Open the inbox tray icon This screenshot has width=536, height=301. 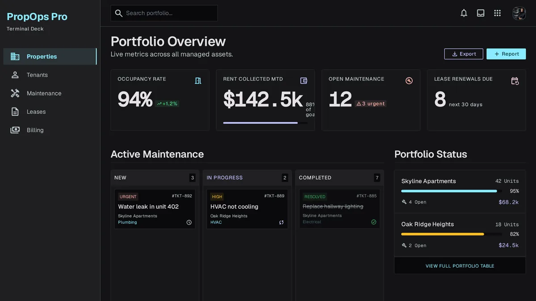coord(481,13)
